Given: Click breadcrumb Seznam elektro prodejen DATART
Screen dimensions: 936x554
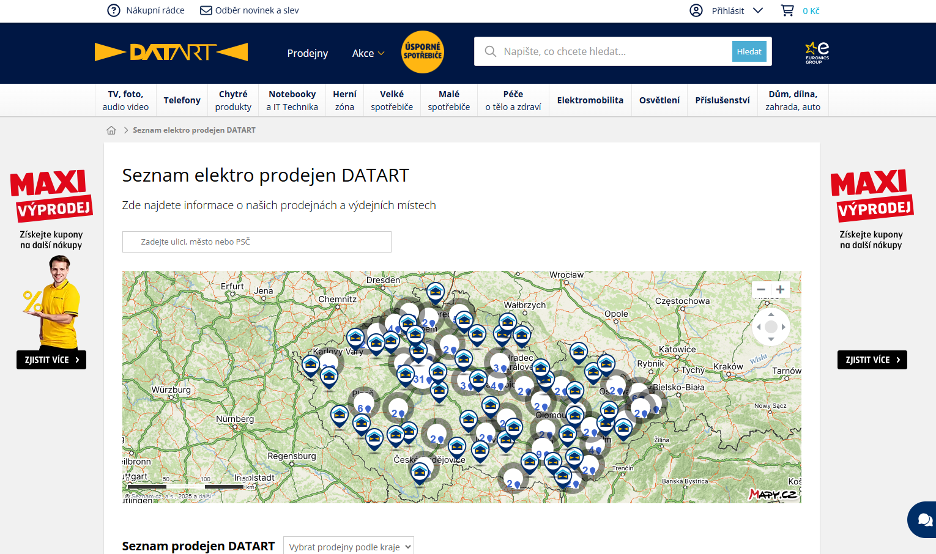Looking at the screenshot, I should (x=194, y=130).
